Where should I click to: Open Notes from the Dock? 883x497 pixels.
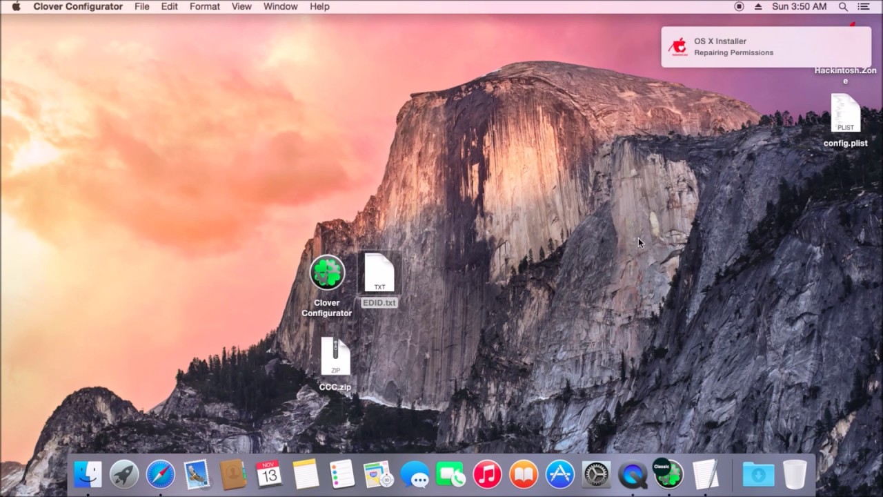(306, 474)
